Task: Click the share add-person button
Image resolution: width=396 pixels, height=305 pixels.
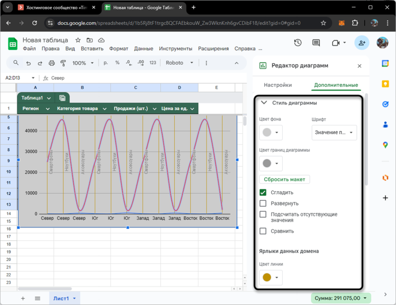Action: 362,43
